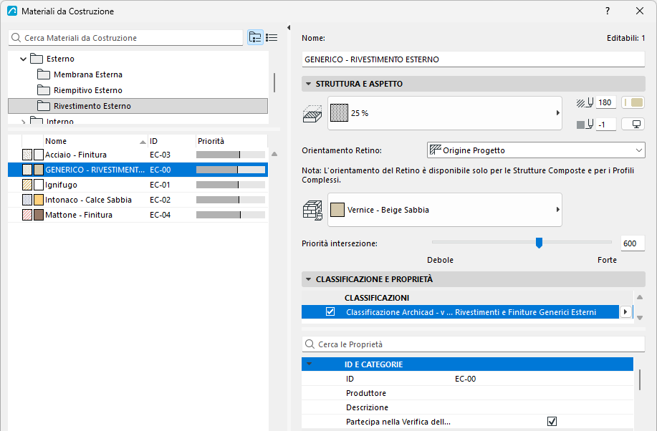This screenshot has width=657, height=431.
Task: Click the fill icon of Acciaio - Finitura
Action: 27,155
